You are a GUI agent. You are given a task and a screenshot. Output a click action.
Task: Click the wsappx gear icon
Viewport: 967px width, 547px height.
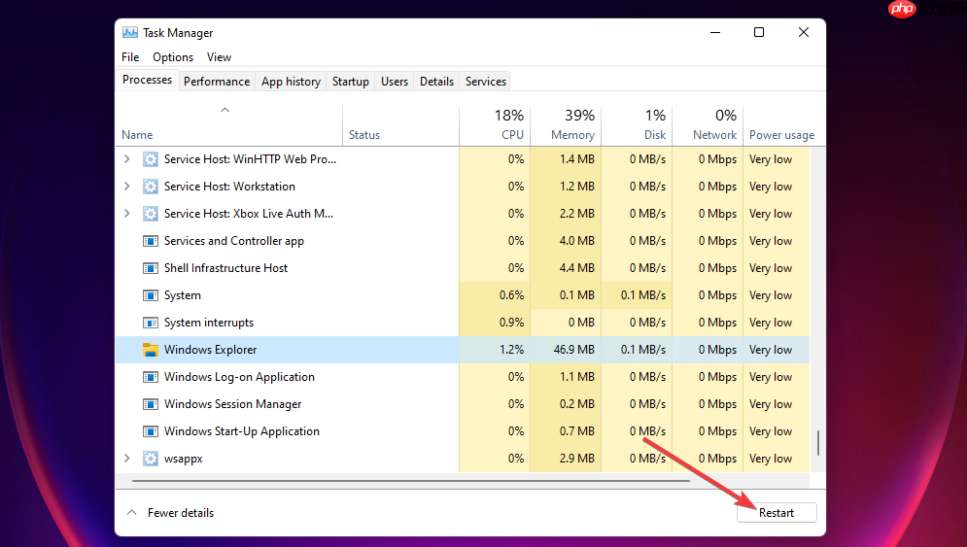[150, 459]
